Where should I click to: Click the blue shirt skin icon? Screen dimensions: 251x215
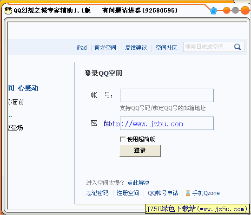213,11
